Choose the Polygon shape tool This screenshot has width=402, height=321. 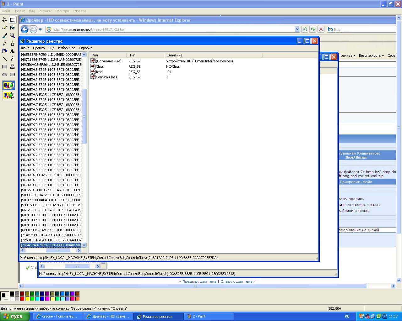[13, 66]
